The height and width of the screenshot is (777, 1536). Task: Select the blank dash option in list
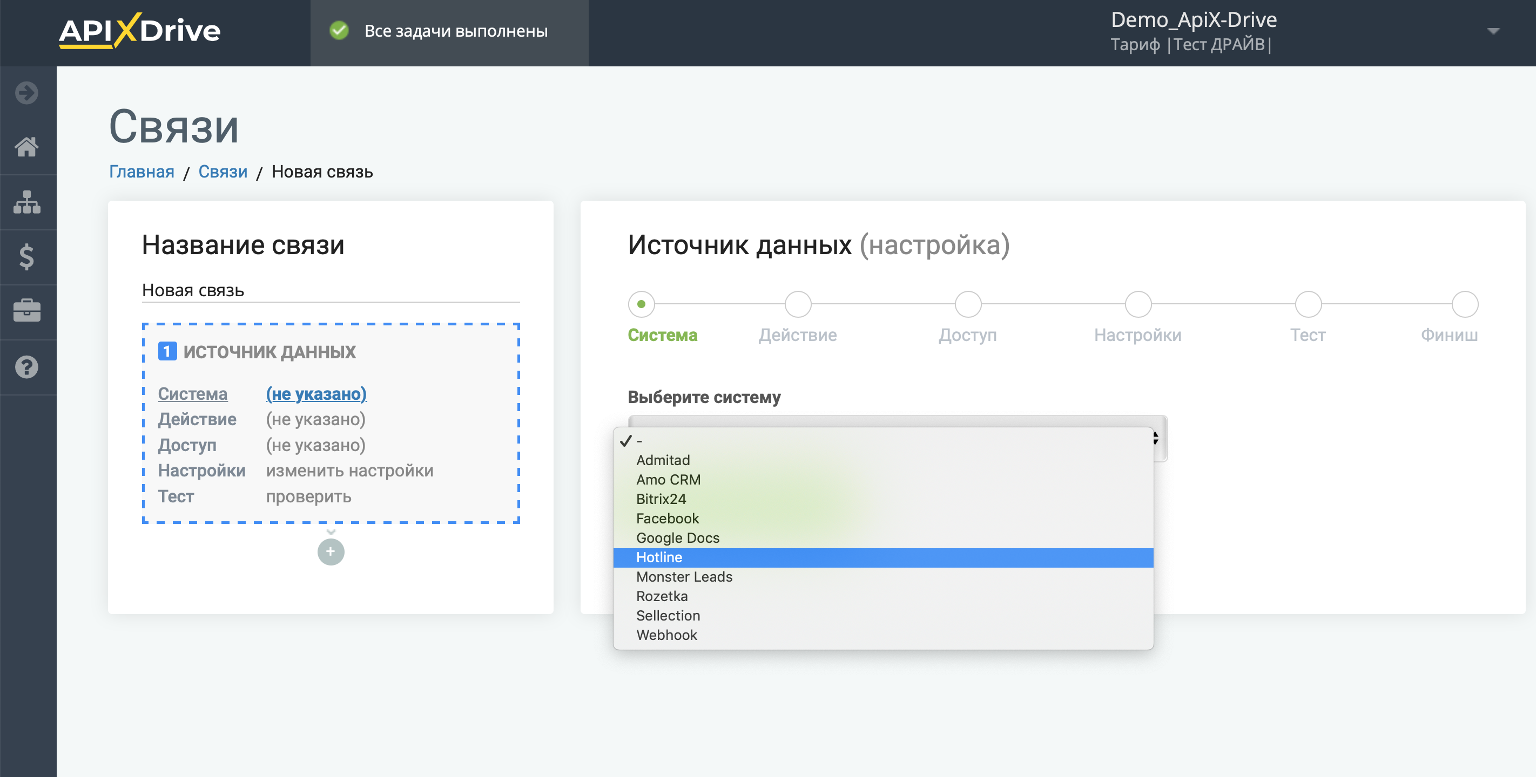(883, 441)
